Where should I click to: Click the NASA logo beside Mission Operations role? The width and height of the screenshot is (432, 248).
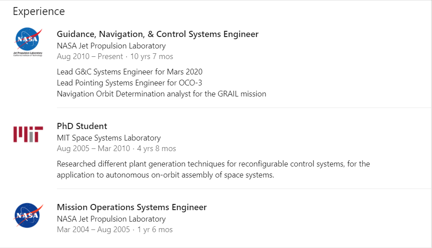click(x=28, y=215)
